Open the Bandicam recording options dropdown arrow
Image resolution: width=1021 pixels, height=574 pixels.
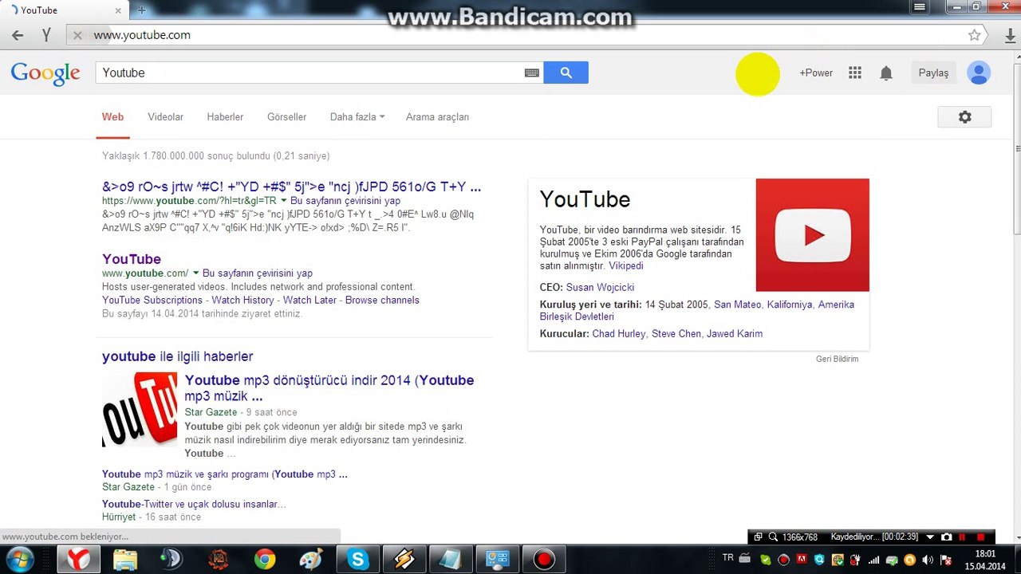point(929,537)
